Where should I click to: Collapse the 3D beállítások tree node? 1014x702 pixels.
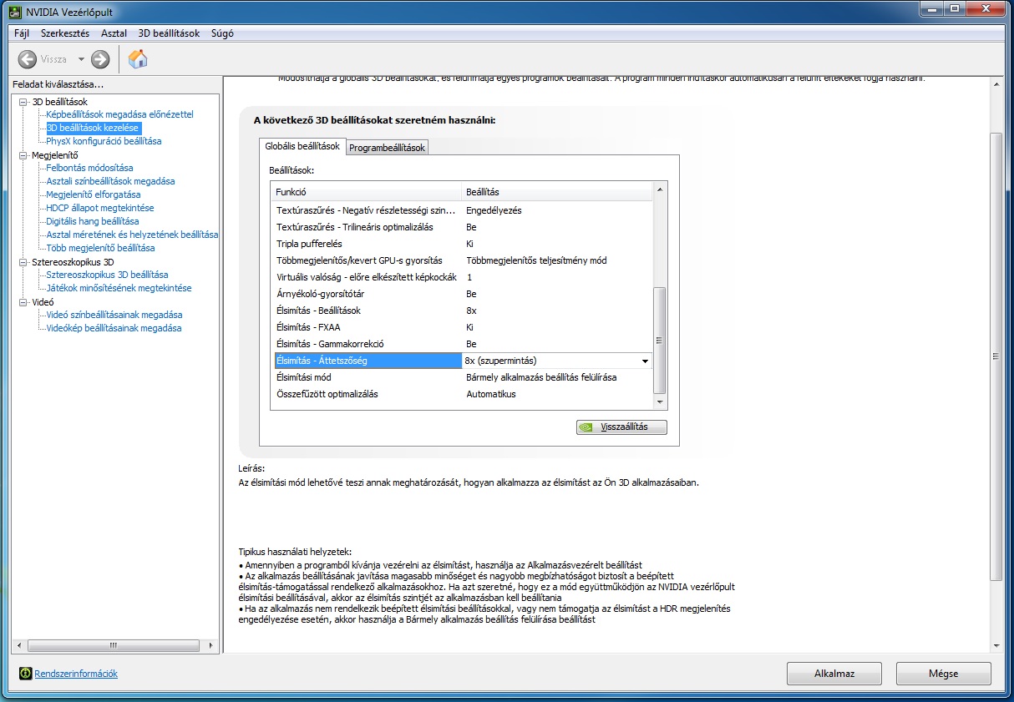[23, 102]
